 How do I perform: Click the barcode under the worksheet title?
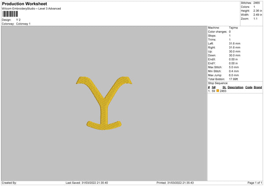coord(10,14)
